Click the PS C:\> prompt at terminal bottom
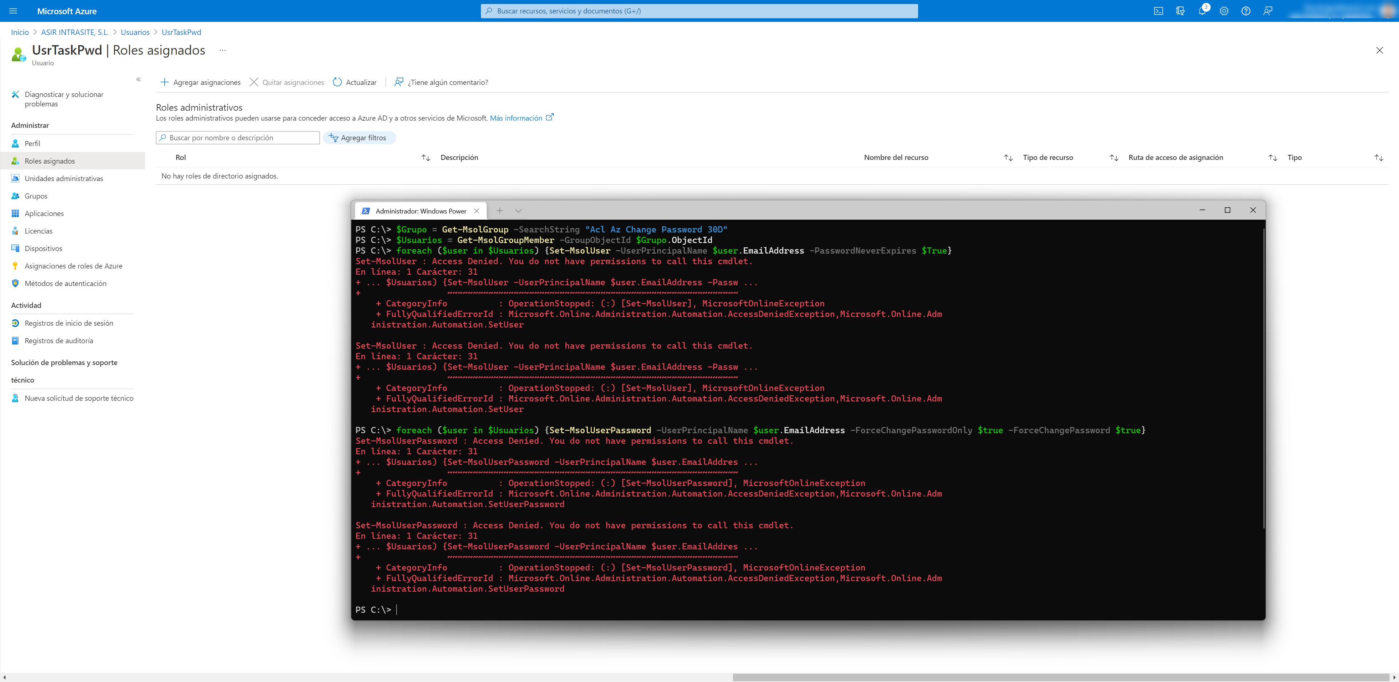Screen dimensions: 1399x682 [373, 610]
